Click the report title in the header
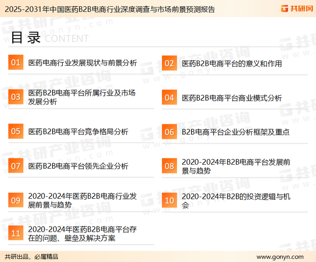 click(110, 9)
